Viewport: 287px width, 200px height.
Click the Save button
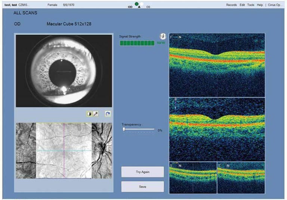click(x=143, y=187)
